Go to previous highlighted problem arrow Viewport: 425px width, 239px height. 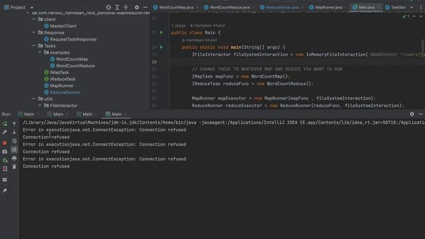click(414, 17)
